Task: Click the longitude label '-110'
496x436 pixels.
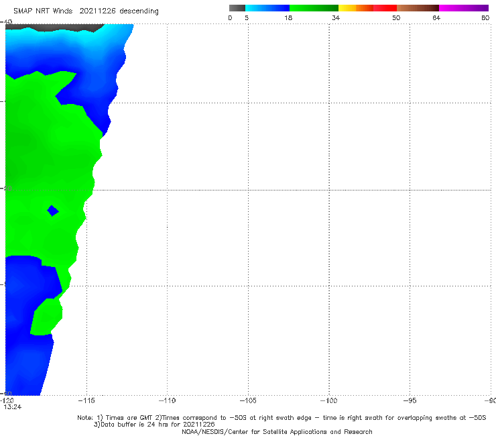Action: [x=167, y=400]
